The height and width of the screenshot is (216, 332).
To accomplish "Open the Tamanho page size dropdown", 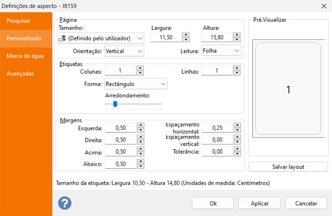I will click(x=101, y=38).
